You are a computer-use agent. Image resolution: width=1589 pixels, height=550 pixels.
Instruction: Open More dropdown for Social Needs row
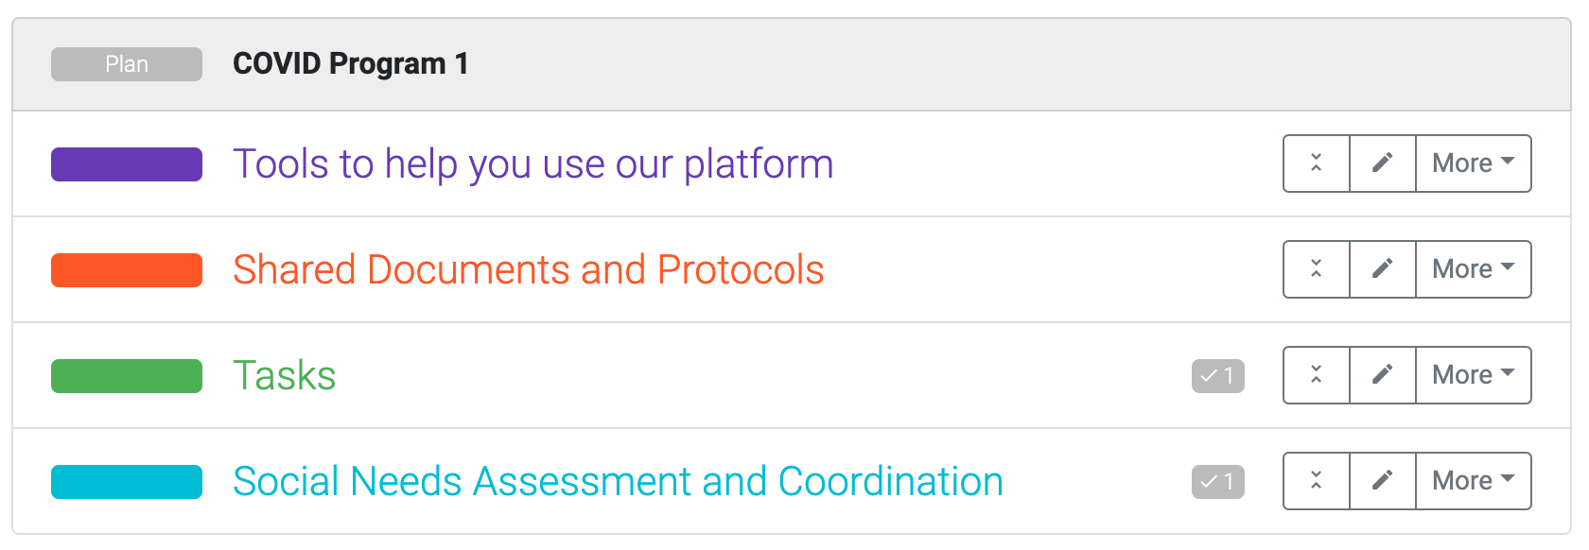pos(1473,481)
